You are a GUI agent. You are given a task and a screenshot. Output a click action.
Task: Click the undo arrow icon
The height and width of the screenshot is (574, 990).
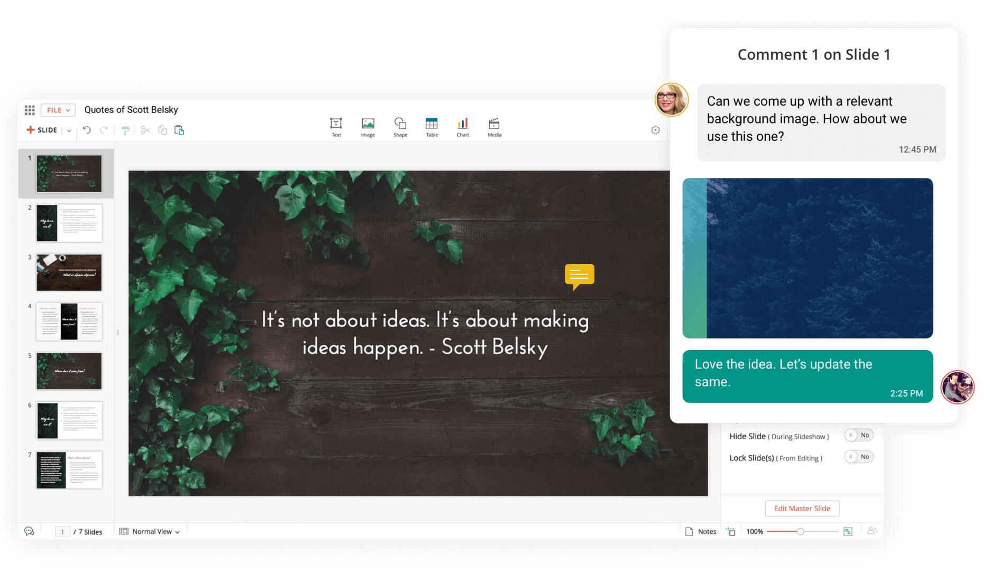pyautogui.click(x=87, y=130)
